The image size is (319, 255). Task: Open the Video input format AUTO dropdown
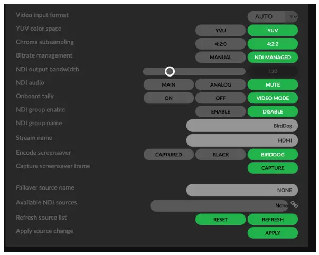273,17
